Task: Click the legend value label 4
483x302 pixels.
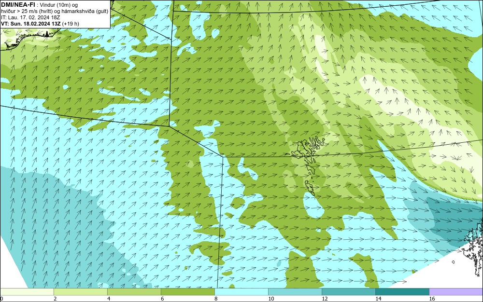Action: [109, 299]
